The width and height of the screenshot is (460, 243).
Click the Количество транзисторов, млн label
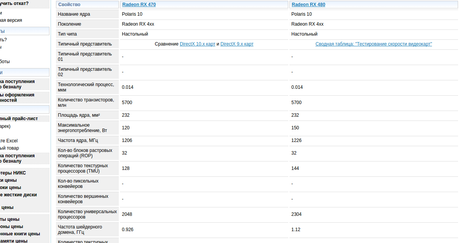click(x=86, y=103)
